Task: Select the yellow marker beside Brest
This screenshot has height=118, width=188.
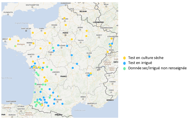Action: (x=10, y=39)
